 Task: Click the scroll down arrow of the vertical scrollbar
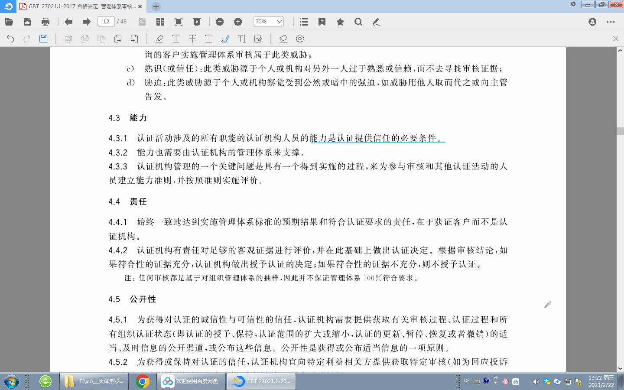point(620,369)
